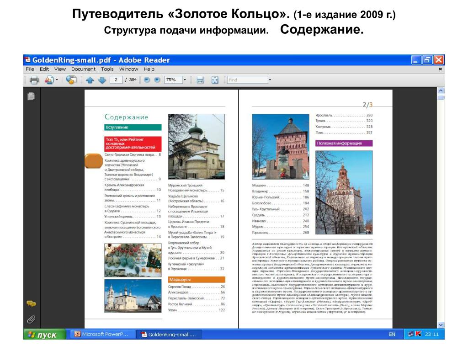Image resolution: width=468 pixels, height=351 pixels.
Task: Click the 75% zoom value box
Action: pyautogui.click(x=173, y=80)
